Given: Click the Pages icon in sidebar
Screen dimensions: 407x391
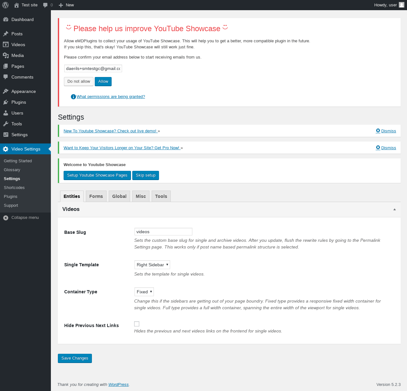Looking at the screenshot, I should pos(6,66).
